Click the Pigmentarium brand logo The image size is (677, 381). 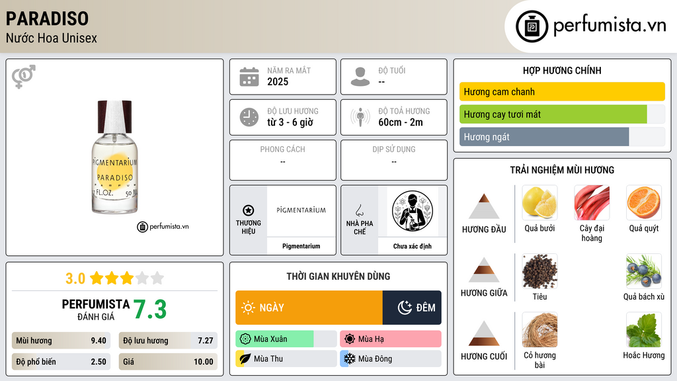pyautogui.click(x=301, y=210)
